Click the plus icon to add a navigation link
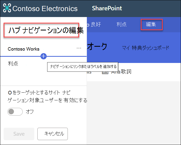The width and height of the screenshot is (181, 145). 44,56
